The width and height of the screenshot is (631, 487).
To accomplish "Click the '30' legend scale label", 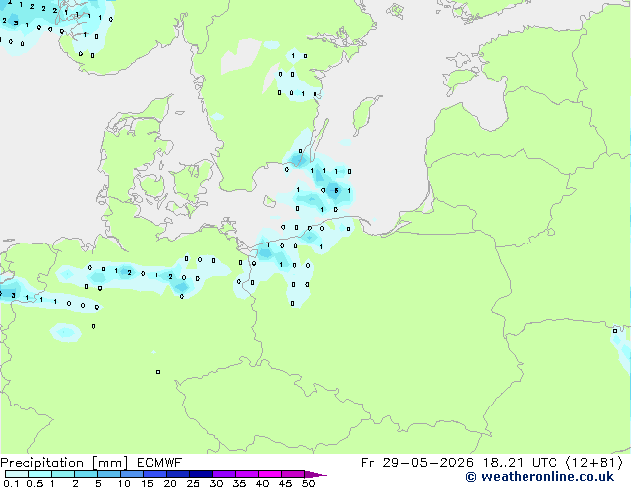I will 216,483.
